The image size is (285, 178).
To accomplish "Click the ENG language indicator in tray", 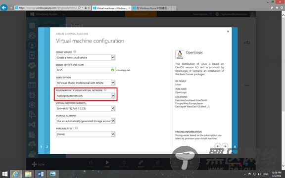I will (x=266, y=174).
